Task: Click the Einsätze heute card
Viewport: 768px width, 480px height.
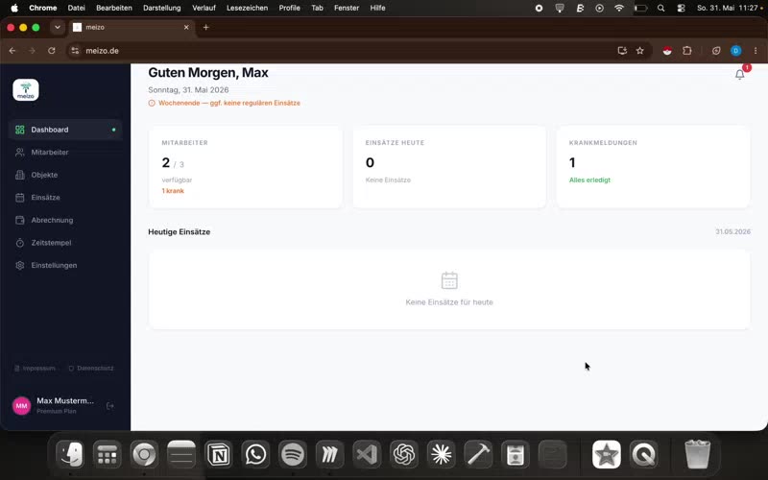Action: tap(449, 167)
